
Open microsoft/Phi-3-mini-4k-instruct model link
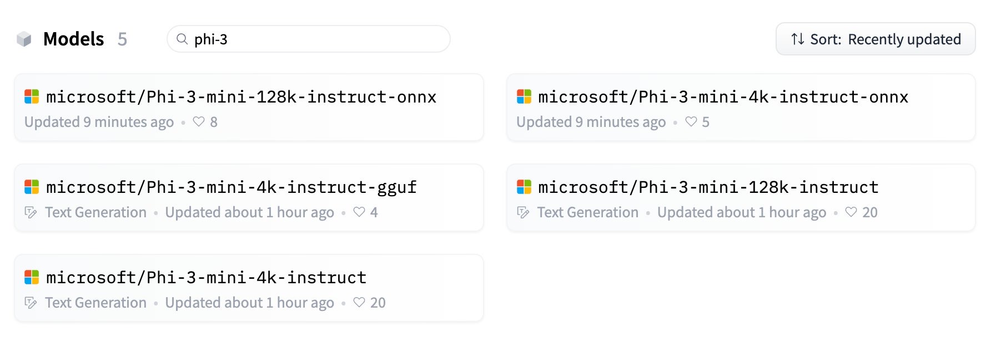[206, 278]
